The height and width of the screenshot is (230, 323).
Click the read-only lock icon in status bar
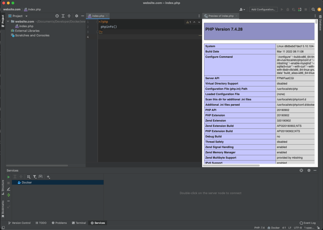(x=318, y=228)
